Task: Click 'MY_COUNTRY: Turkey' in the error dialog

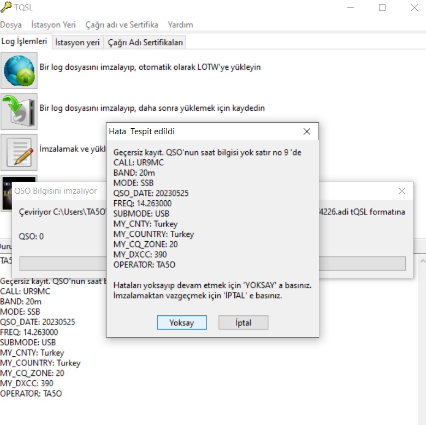Action: click(154, 234)
